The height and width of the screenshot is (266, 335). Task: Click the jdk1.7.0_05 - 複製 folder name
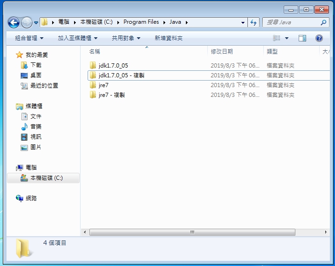click(x=121, y=75)
